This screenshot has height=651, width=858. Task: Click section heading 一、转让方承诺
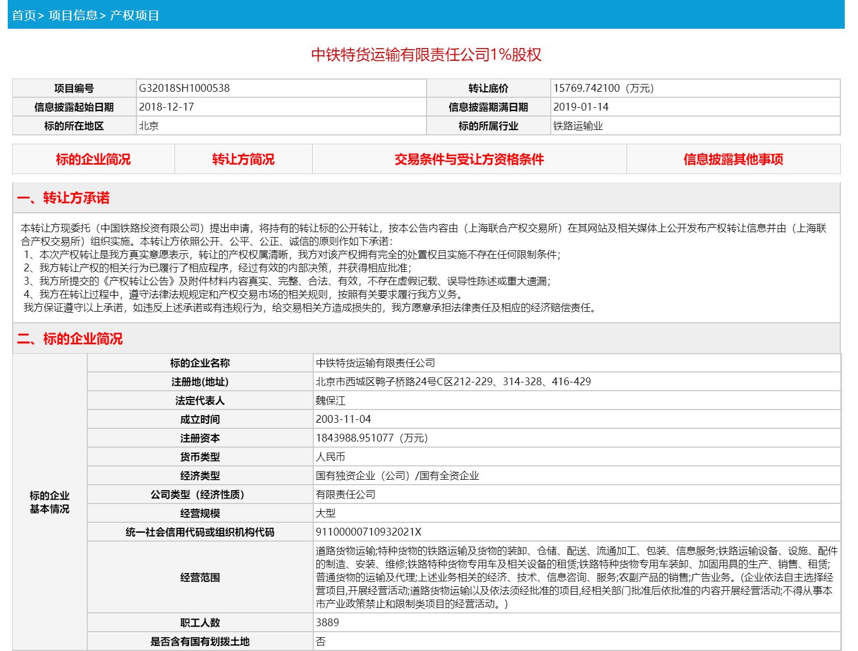(x=64, y=198)
